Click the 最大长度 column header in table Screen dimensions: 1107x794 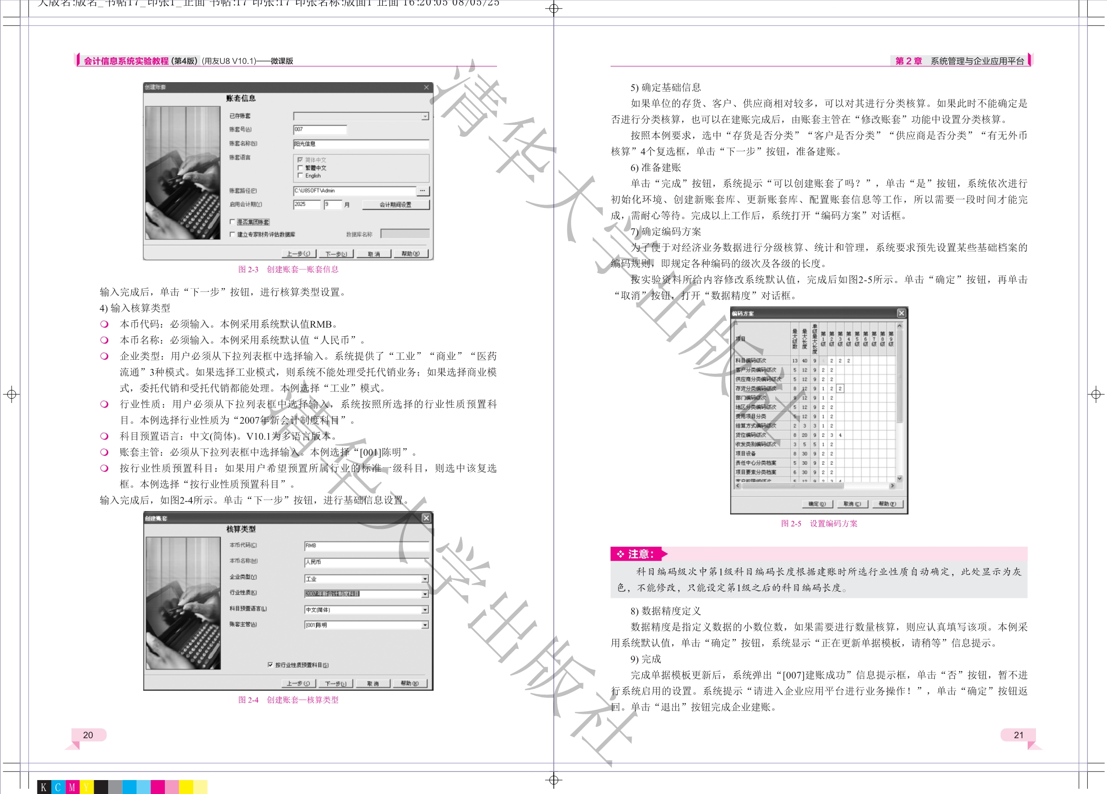804,339
